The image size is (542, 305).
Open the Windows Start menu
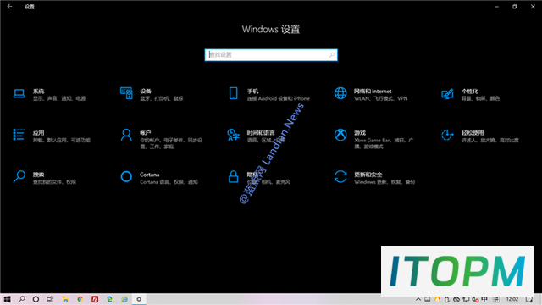coord(7,299)
